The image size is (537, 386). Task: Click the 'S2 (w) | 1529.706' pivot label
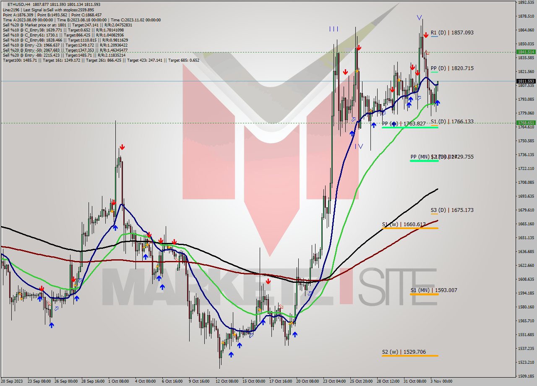click(x=404, y=352)
